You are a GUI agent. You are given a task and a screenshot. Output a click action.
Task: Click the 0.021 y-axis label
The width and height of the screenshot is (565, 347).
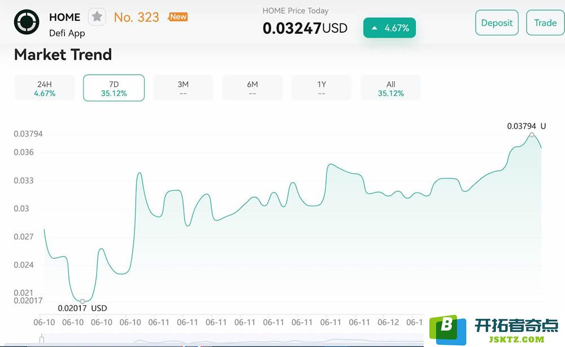coord(24,292)
